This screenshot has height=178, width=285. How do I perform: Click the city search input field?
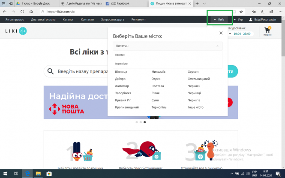[x=163, y=46]
